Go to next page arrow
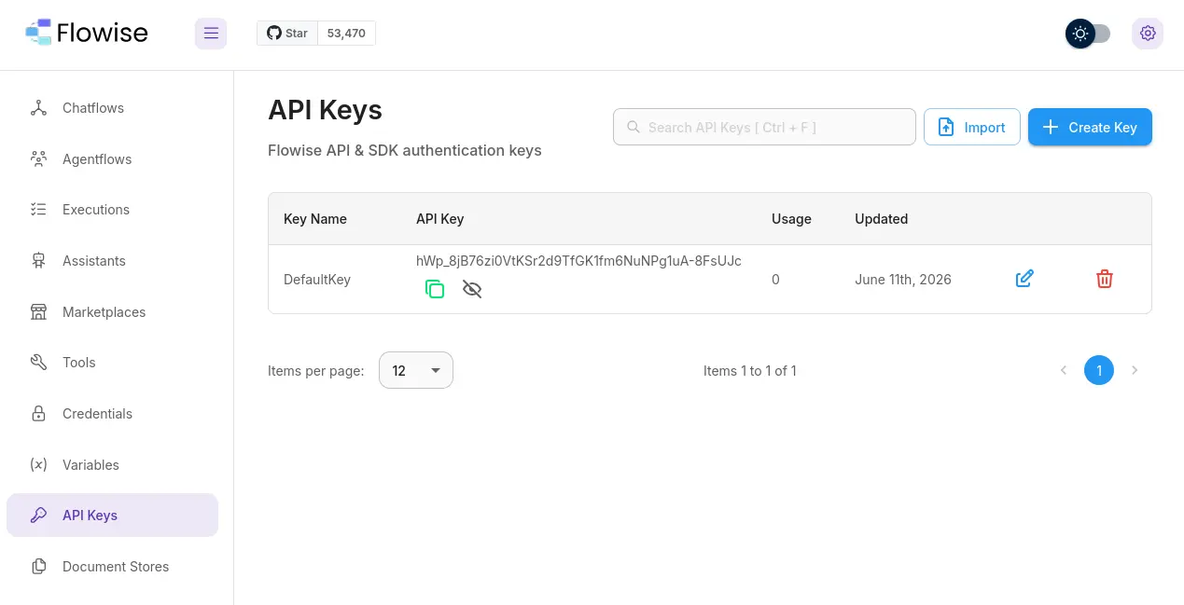Image resolution: width=1184 pixels, height=605 pixels. tap(1135, 370)
